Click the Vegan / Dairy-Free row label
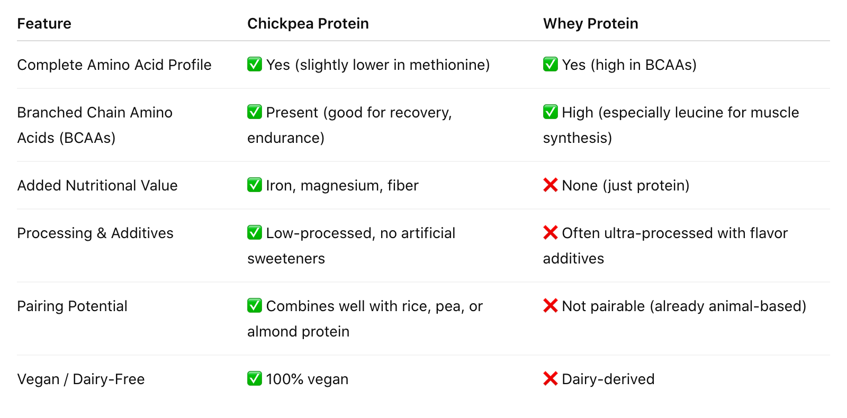Screen dimensions: 847x418 click(81, 379)
